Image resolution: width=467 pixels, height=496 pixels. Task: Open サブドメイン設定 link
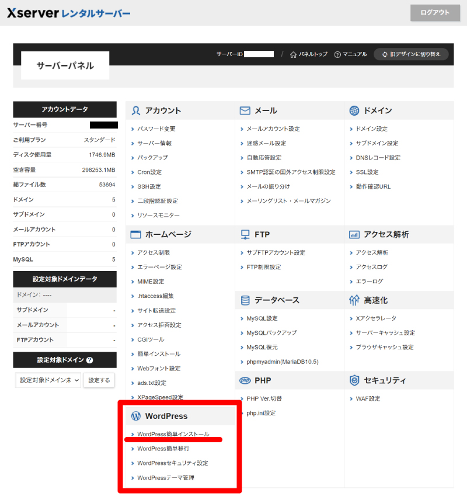click(x=377, y=143)
